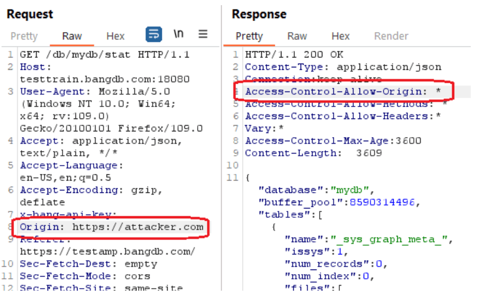Click the HTTP/1.1 200 OK status line

pyautogui.click(x=294, y=55)
